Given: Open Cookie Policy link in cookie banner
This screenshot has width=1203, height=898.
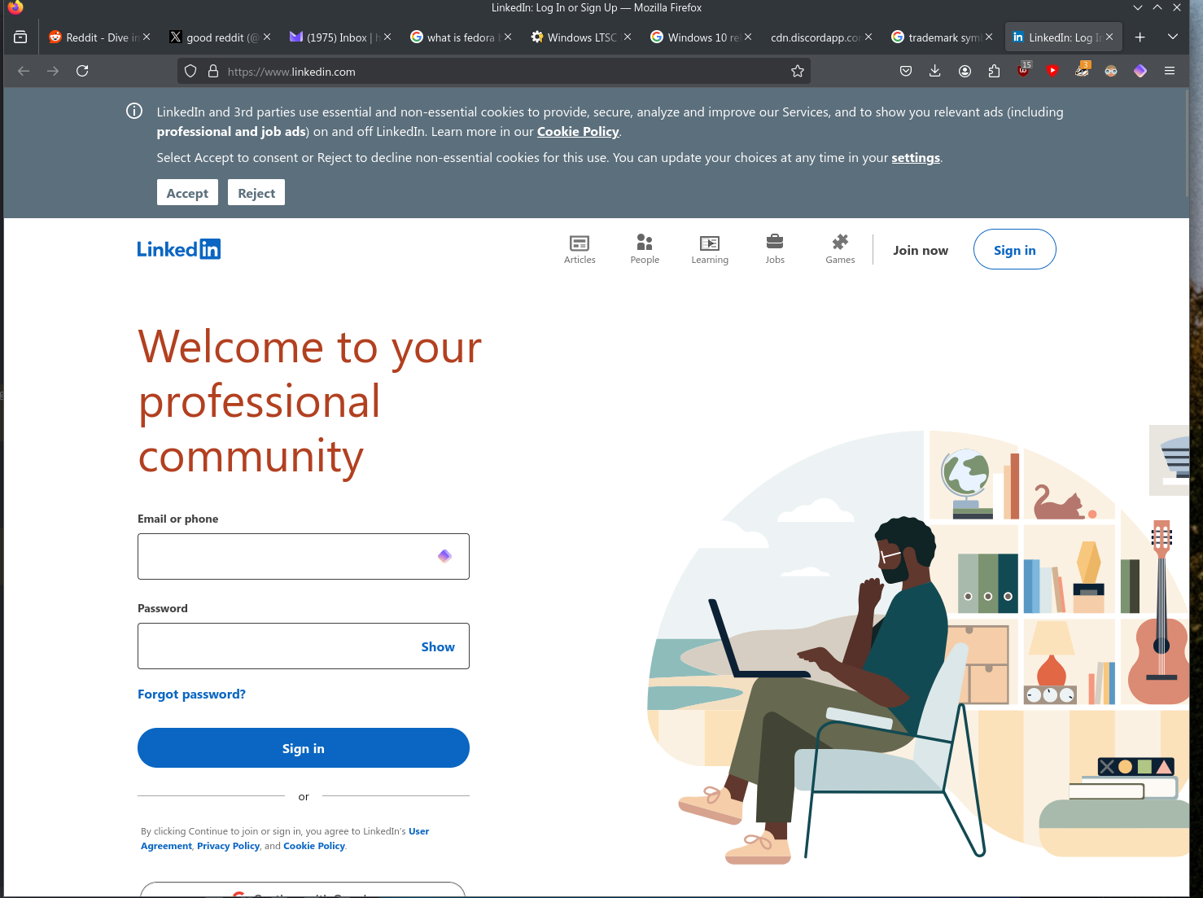Looking at the screenshot, I should pyautogui.click(x=578, y=132).
